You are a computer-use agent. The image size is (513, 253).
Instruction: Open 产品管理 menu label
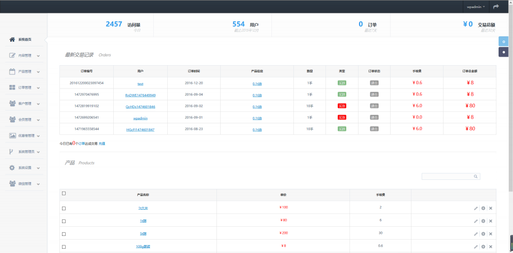[x=25, y=72]
